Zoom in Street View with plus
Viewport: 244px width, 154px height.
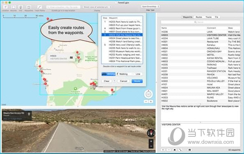tap(151, 141)
